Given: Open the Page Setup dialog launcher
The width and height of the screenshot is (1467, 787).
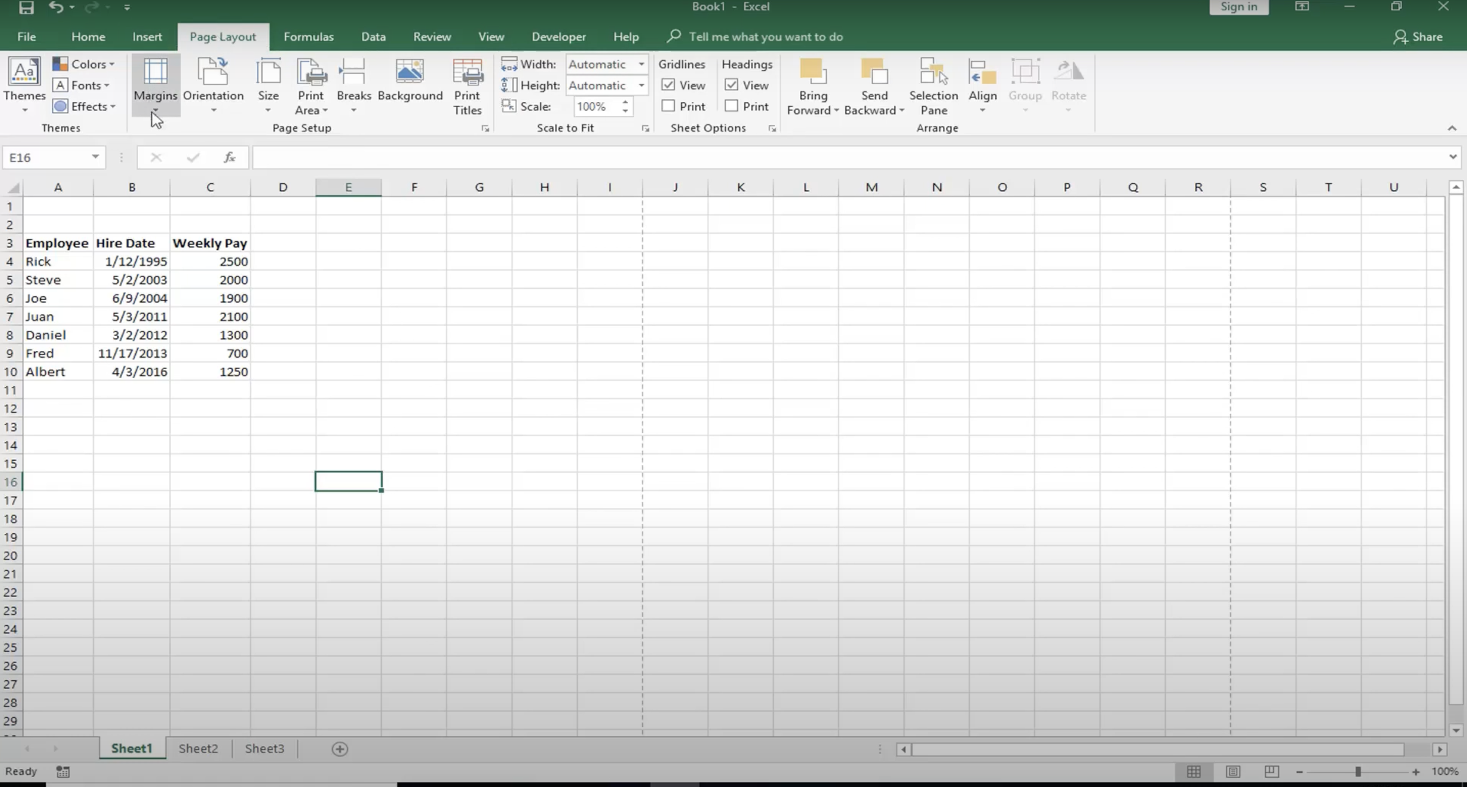Looking at the screenshot, I should [x=485, y=128].
